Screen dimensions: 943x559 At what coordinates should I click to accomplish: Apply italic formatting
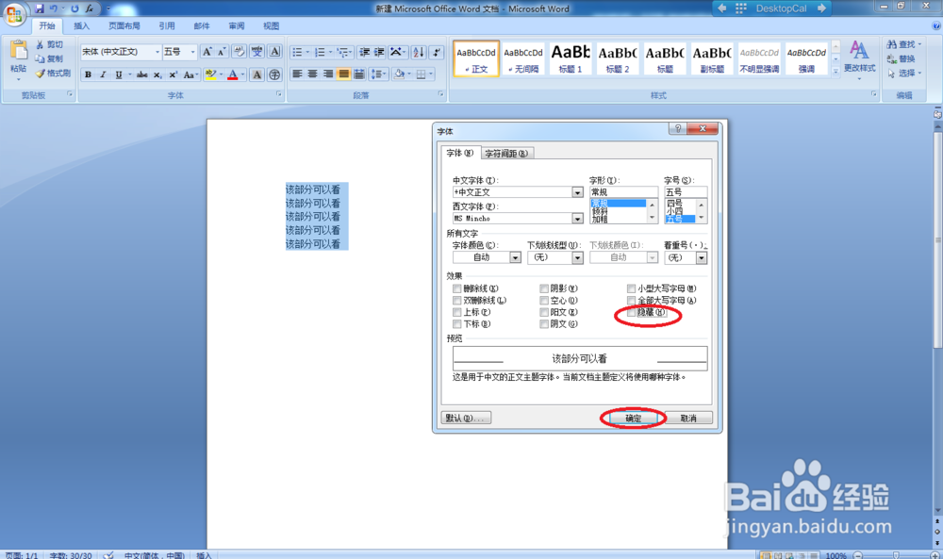coord(104,74)
